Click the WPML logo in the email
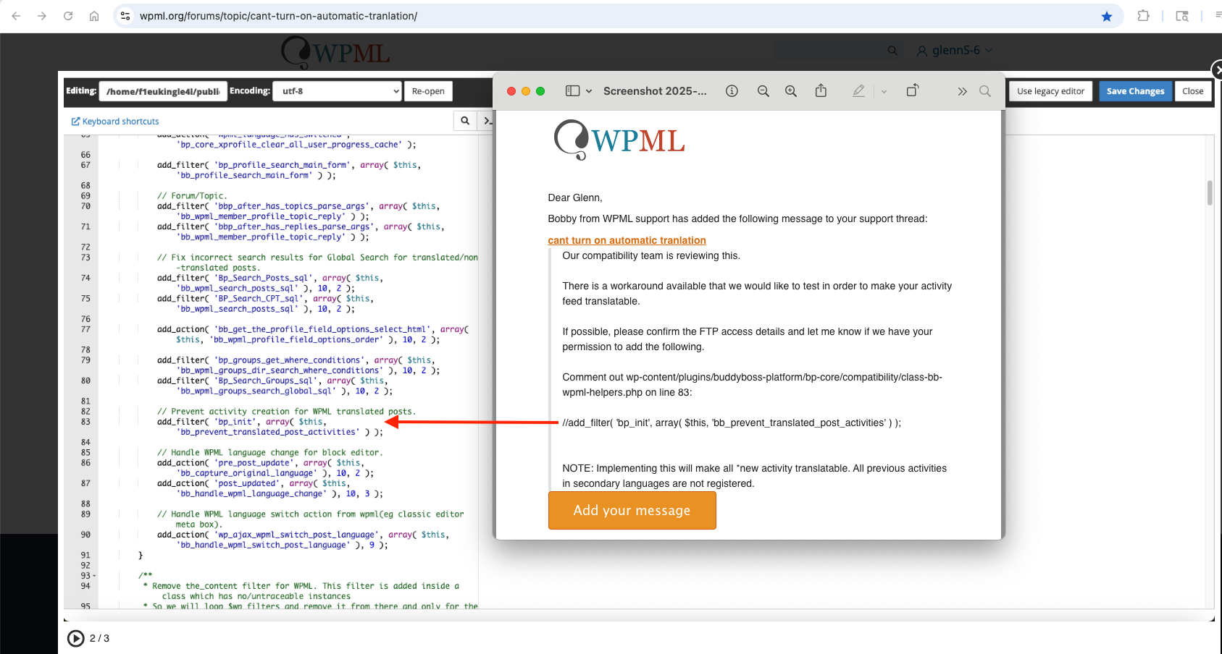 click(x=619, y=140)
